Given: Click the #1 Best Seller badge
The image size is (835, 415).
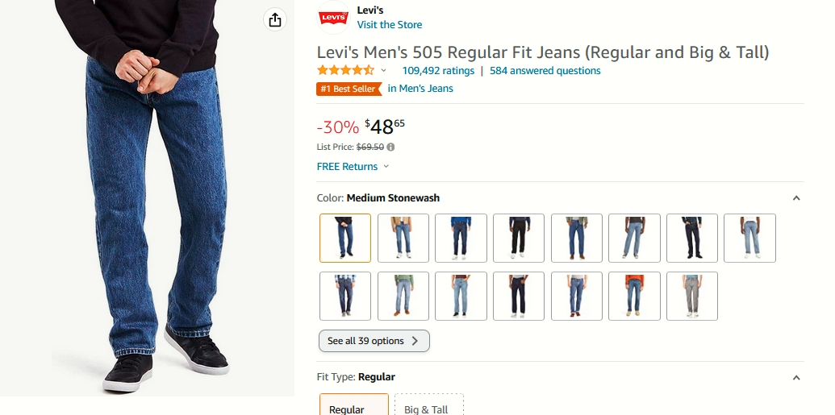Looking at the screenshot, I should (349, 89).
